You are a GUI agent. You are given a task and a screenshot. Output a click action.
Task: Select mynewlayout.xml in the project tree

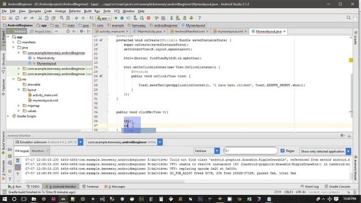45,100
